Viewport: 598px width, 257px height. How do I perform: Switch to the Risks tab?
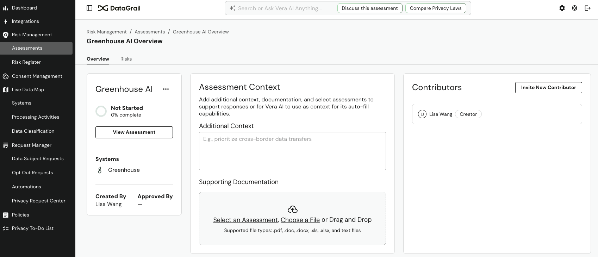pos(126,59)
